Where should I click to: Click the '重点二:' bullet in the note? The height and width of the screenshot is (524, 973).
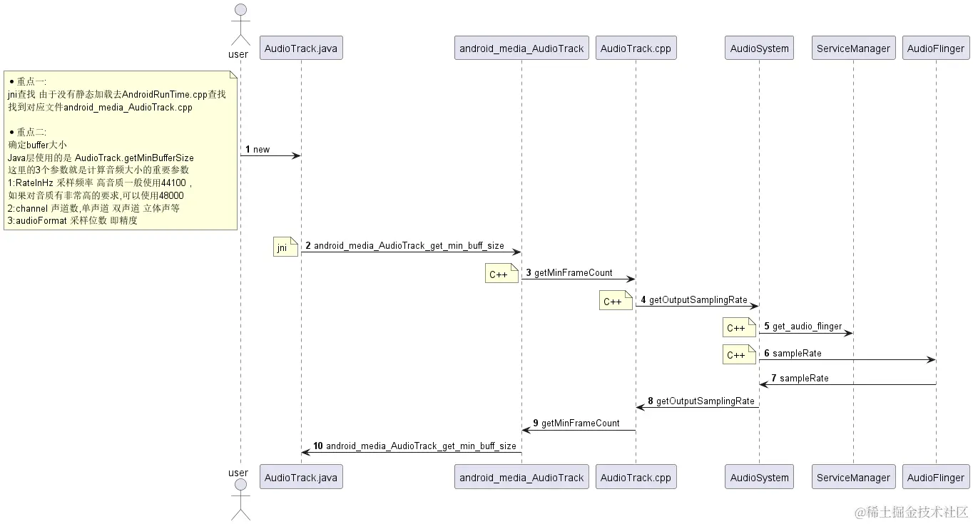click(28, 132)
